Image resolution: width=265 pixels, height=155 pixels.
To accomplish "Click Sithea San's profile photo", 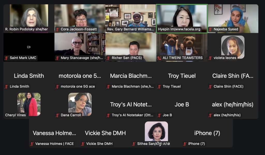I will coord(156,131).
